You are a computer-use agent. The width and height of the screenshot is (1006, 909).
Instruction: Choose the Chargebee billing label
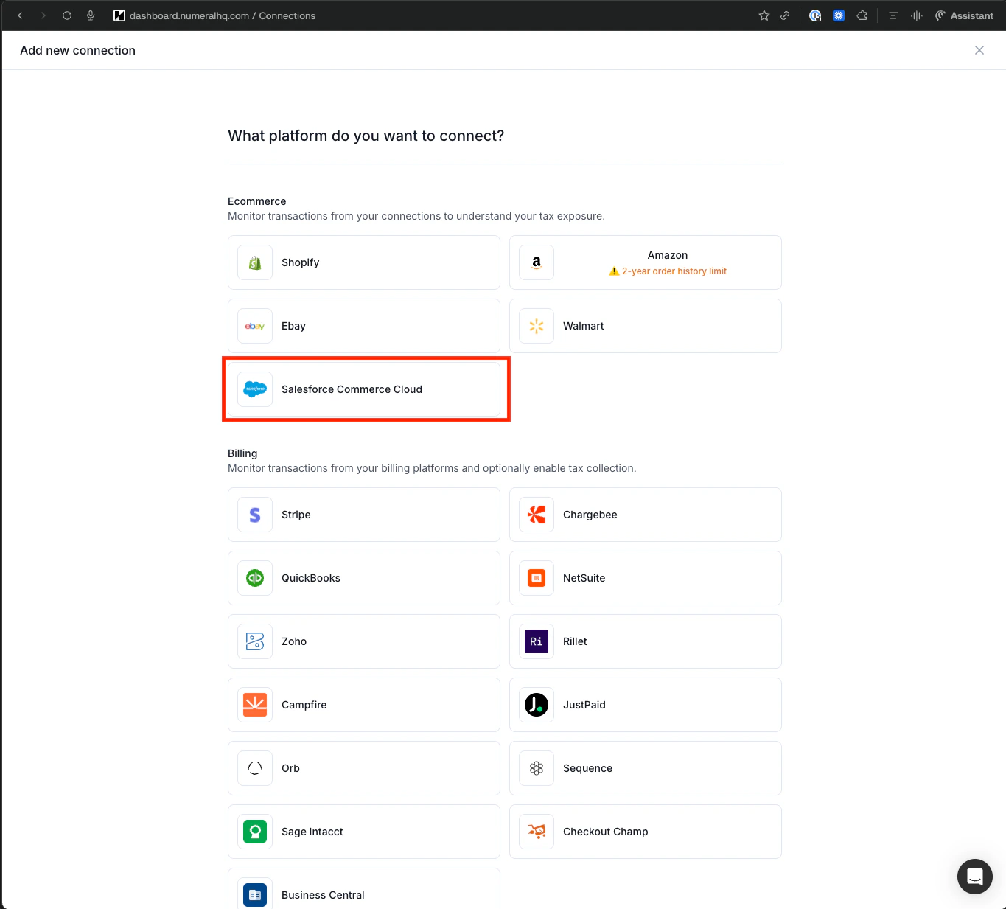pos(590,515)
